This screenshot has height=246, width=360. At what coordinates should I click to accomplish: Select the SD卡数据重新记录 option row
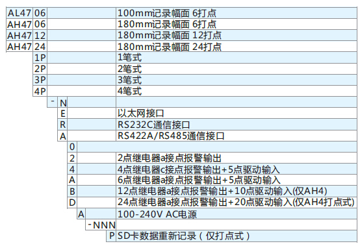(x=231, y=236)
